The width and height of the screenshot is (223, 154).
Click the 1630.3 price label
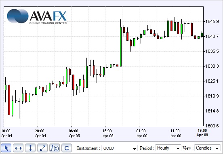click(x=212, y=66)
